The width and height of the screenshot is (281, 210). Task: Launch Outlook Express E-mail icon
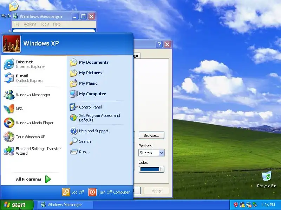(x=9, y=78)
